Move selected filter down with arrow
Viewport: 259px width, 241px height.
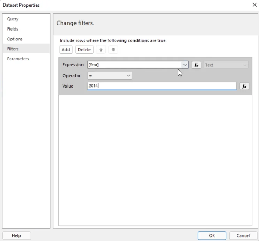coord(113,50)
